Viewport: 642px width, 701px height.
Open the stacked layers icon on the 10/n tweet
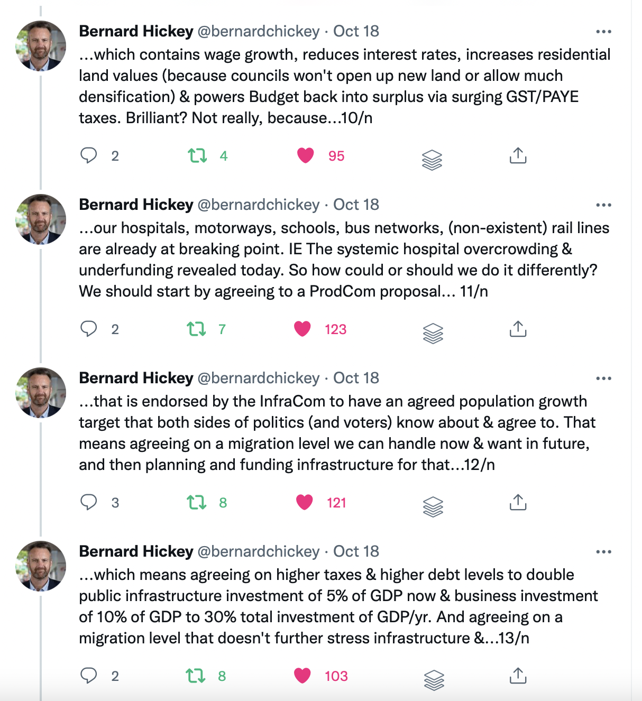pyautogui.click(x=432, y=159)
